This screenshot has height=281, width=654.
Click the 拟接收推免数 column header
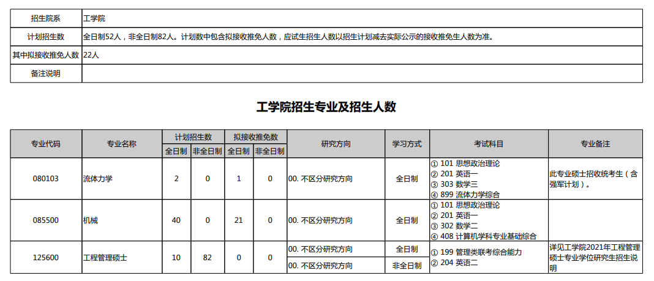tap(255, 137)
